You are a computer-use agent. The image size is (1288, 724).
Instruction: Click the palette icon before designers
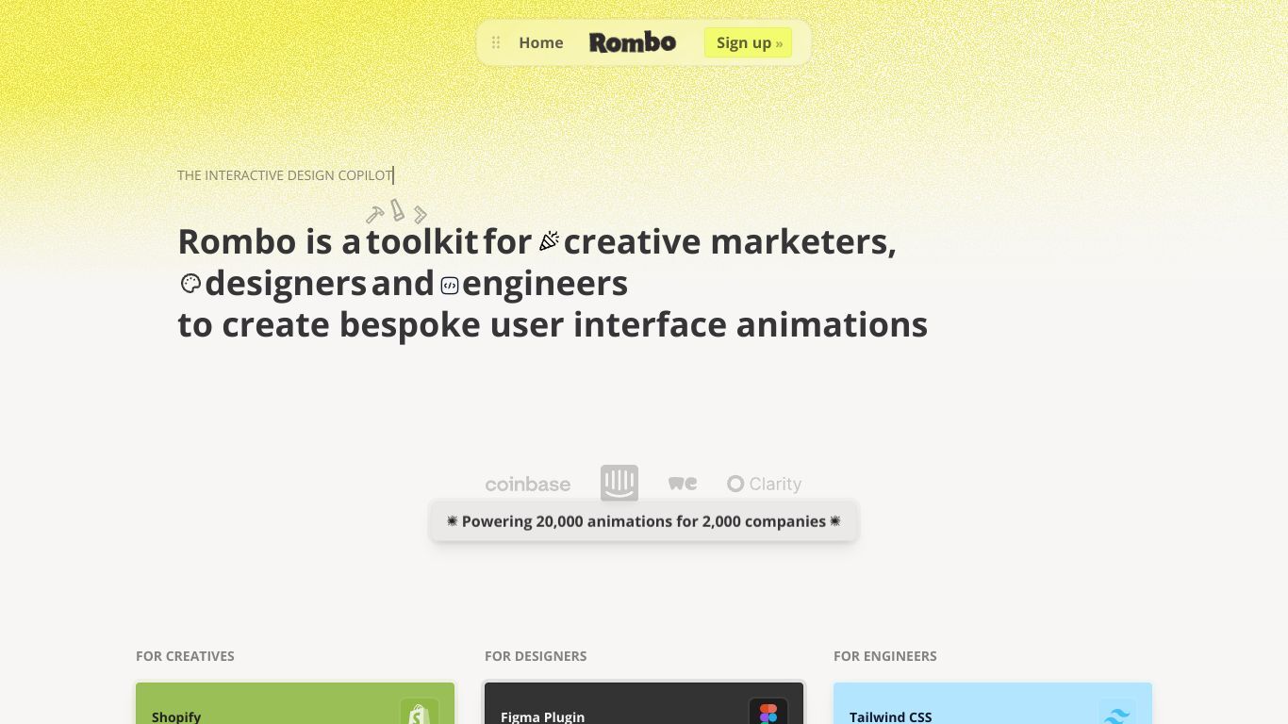[190, 283]
